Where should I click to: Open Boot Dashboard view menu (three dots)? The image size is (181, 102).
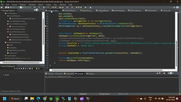(43, 69)
